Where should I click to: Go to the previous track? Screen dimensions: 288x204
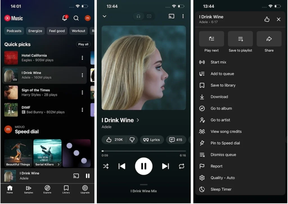122,166
